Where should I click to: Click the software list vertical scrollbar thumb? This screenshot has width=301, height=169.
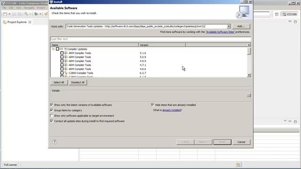pyautogui.click(x=249, y=51)
